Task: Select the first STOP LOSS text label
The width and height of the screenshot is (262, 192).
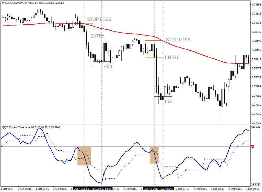Action: (99, 19)
